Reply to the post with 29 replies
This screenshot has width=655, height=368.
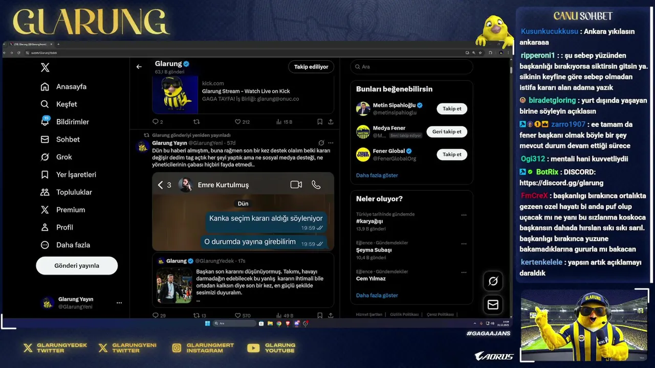coord(159,315)
